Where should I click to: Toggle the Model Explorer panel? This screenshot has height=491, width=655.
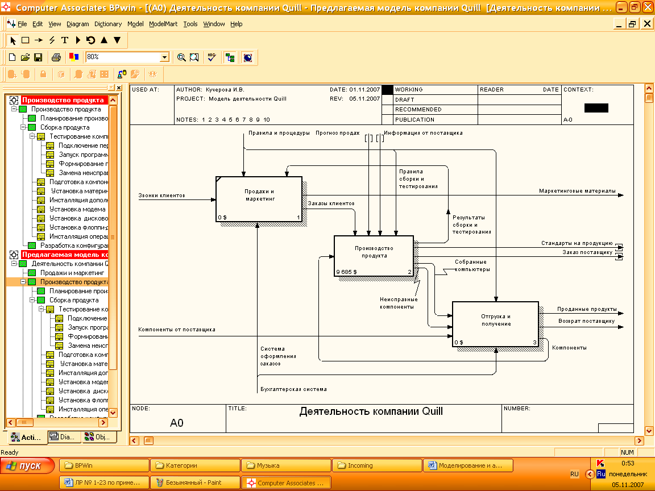point(230,57)
